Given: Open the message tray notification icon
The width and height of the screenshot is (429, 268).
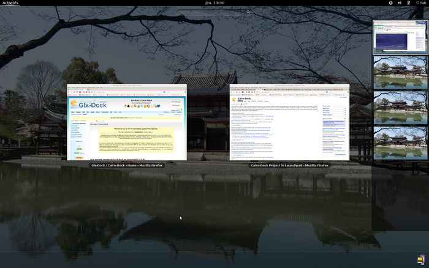Looking at the screenshot, I should pyautogui.click(x=420, y=259).
